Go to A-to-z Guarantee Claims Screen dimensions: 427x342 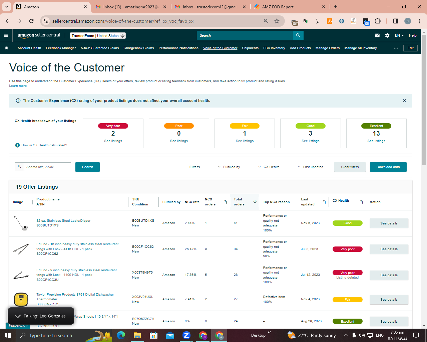click(100, 48)
